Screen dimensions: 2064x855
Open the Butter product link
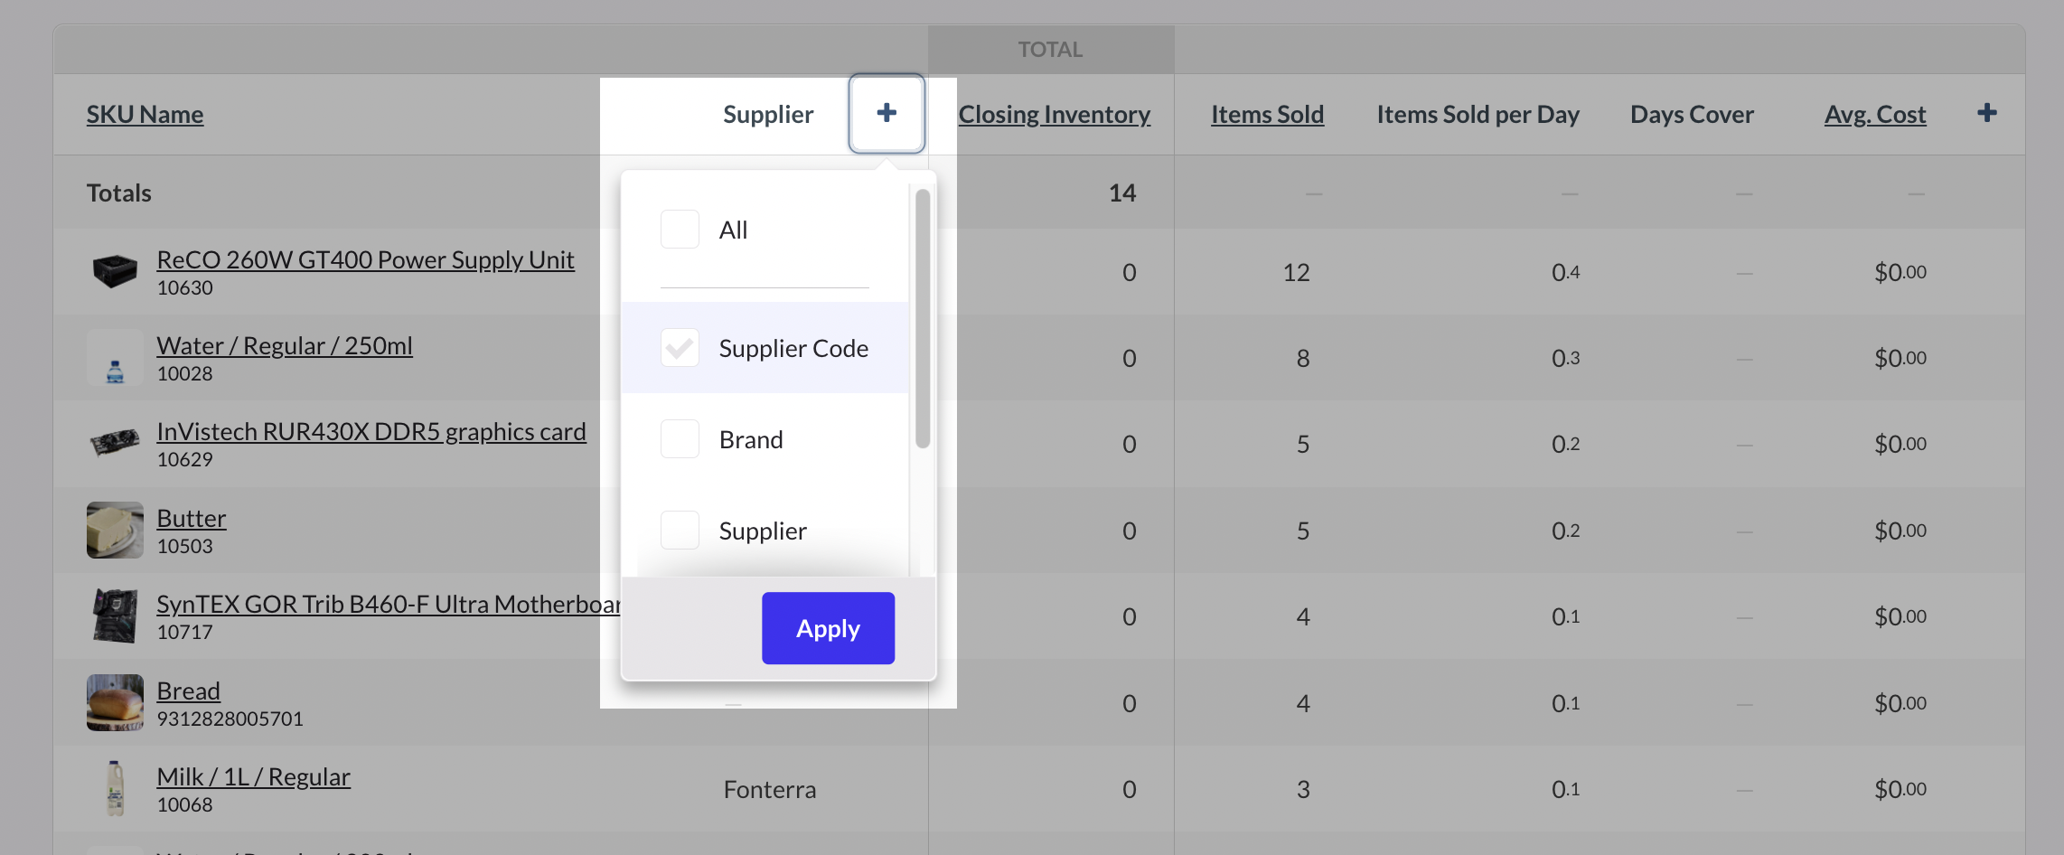(191, 519)
